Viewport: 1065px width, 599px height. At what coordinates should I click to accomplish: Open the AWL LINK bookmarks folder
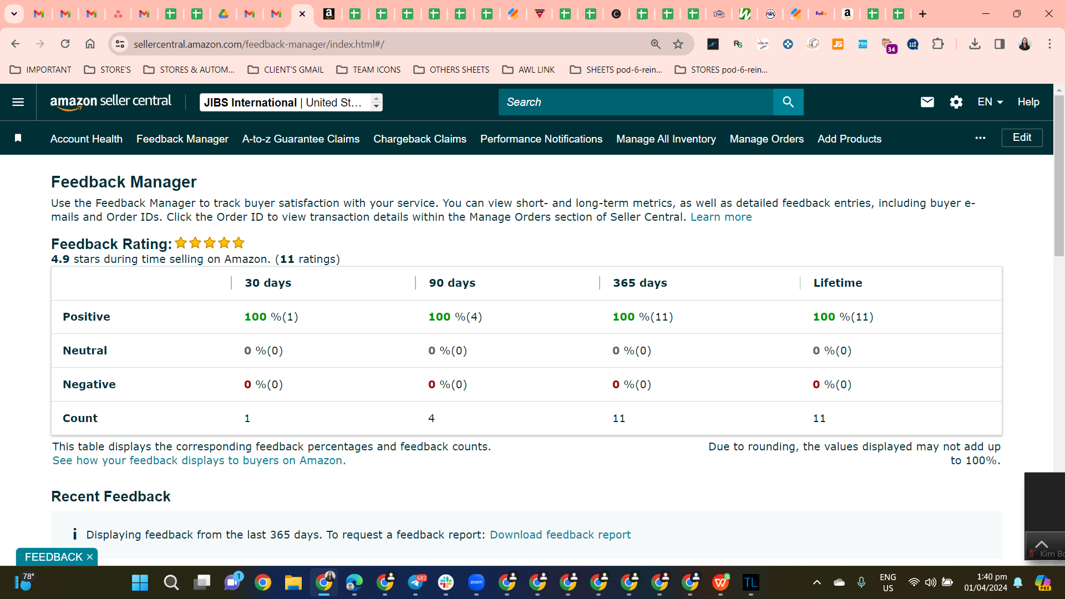coord(529,70)
